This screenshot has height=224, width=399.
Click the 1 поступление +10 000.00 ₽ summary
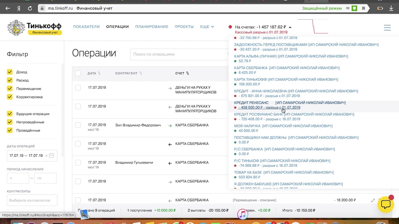(x=151, y=211)
